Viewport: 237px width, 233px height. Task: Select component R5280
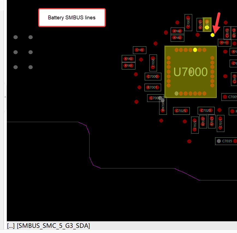point(207,25)
